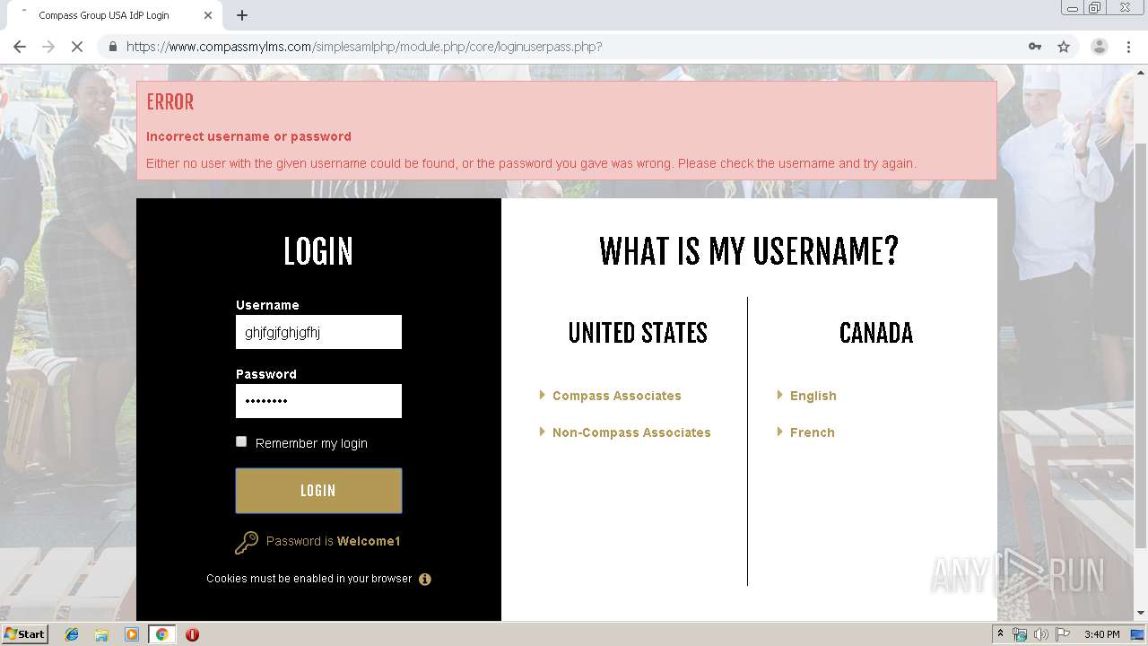This screenshot has width=1148, height=646.
Task: Close the Compass Group USA IdP Login tab
Action: click(208, 15)
